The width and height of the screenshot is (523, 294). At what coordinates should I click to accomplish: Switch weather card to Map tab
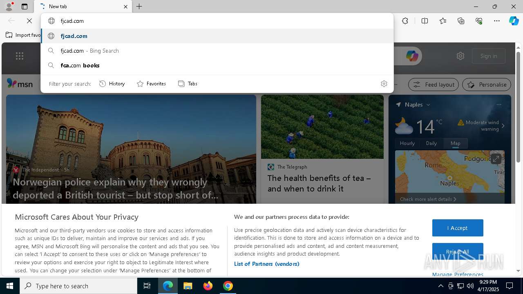pyautogui.click(x=456, y=143)
